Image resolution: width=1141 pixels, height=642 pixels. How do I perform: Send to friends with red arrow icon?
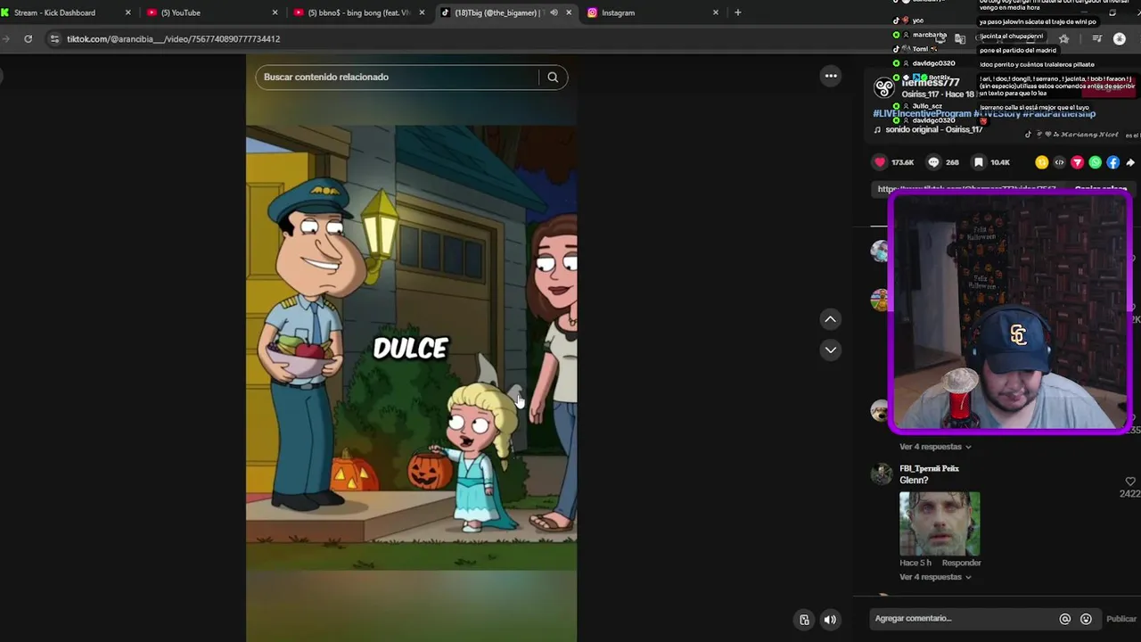click(x=1077, y=162)
